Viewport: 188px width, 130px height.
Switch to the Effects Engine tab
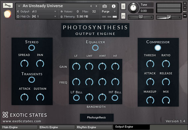point(57,127)
